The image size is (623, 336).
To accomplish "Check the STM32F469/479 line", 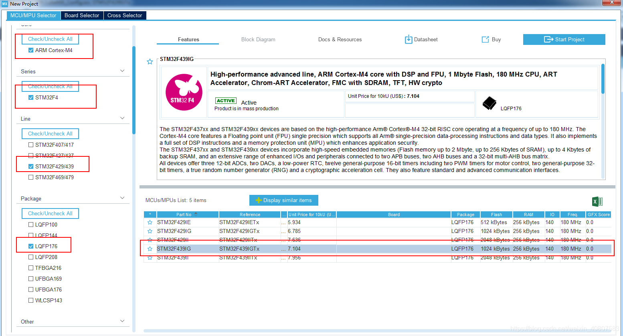I will pos(31,177).
